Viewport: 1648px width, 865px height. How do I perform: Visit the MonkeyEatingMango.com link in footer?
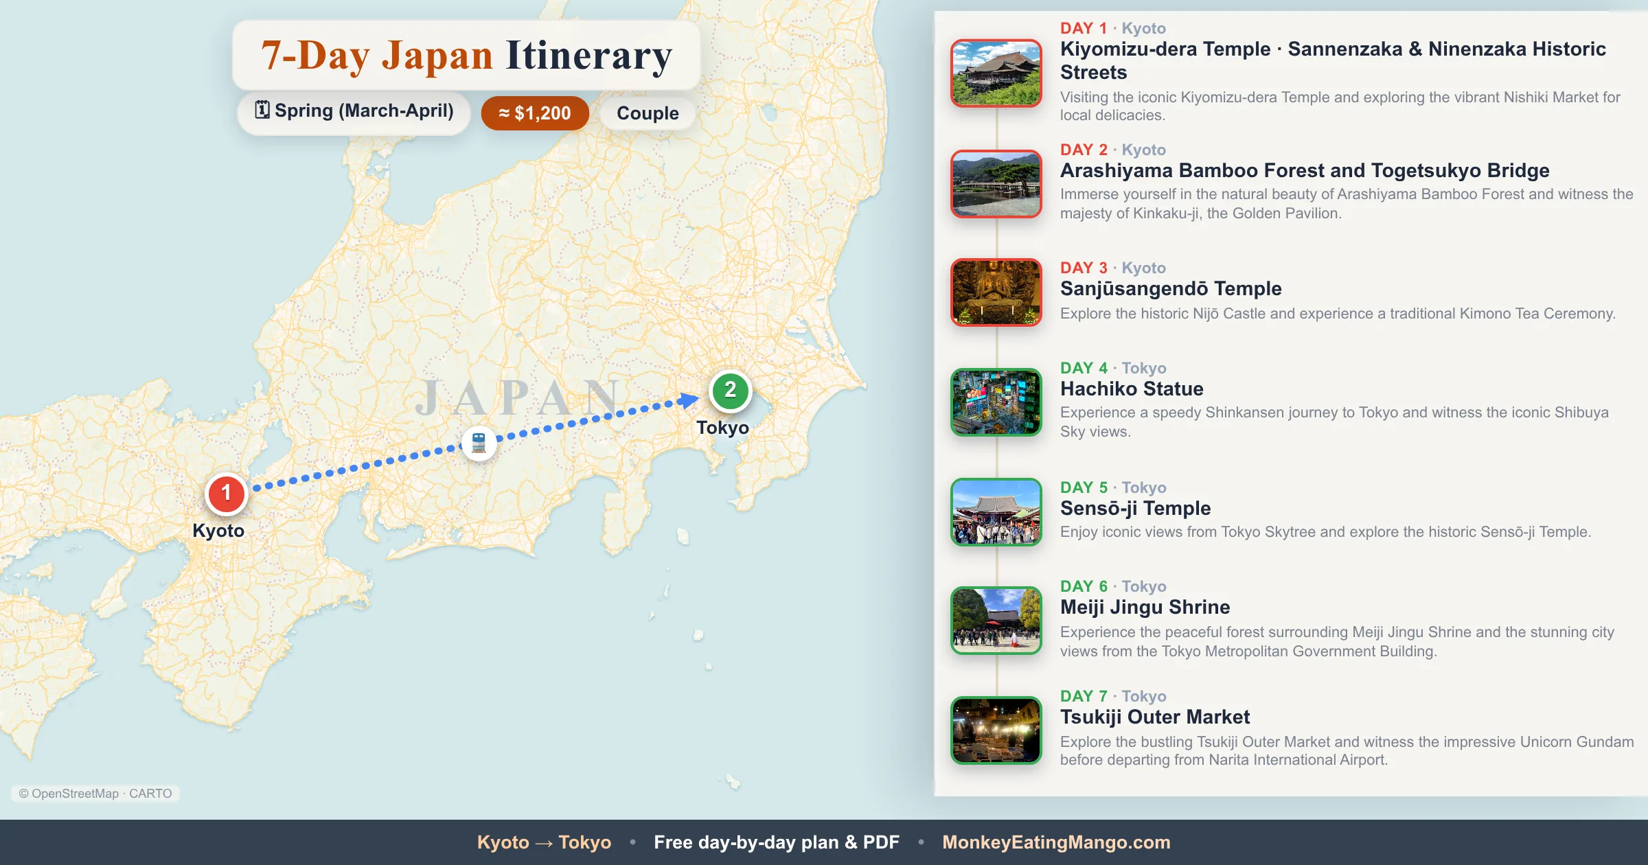1056,842
